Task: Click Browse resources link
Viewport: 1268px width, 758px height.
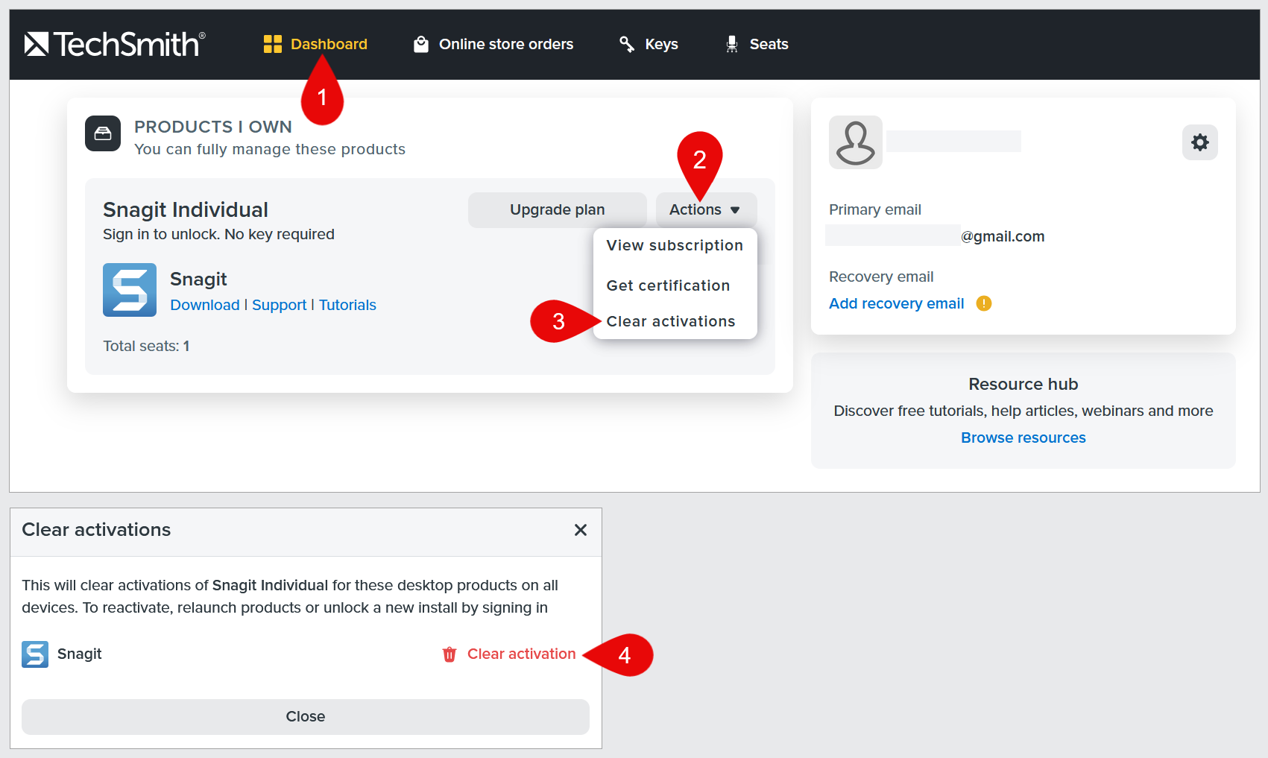Action: (1023, 438)
